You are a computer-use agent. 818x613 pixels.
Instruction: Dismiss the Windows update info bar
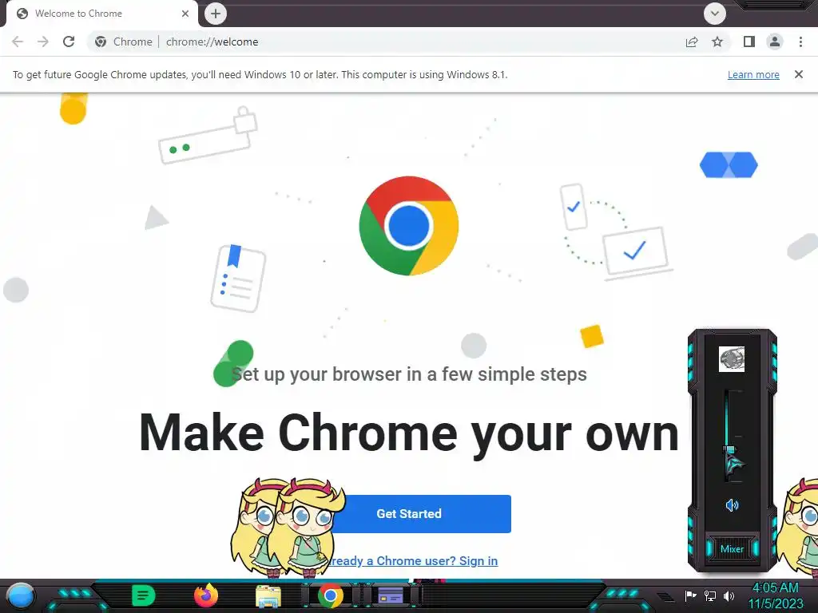coord(799,74)
